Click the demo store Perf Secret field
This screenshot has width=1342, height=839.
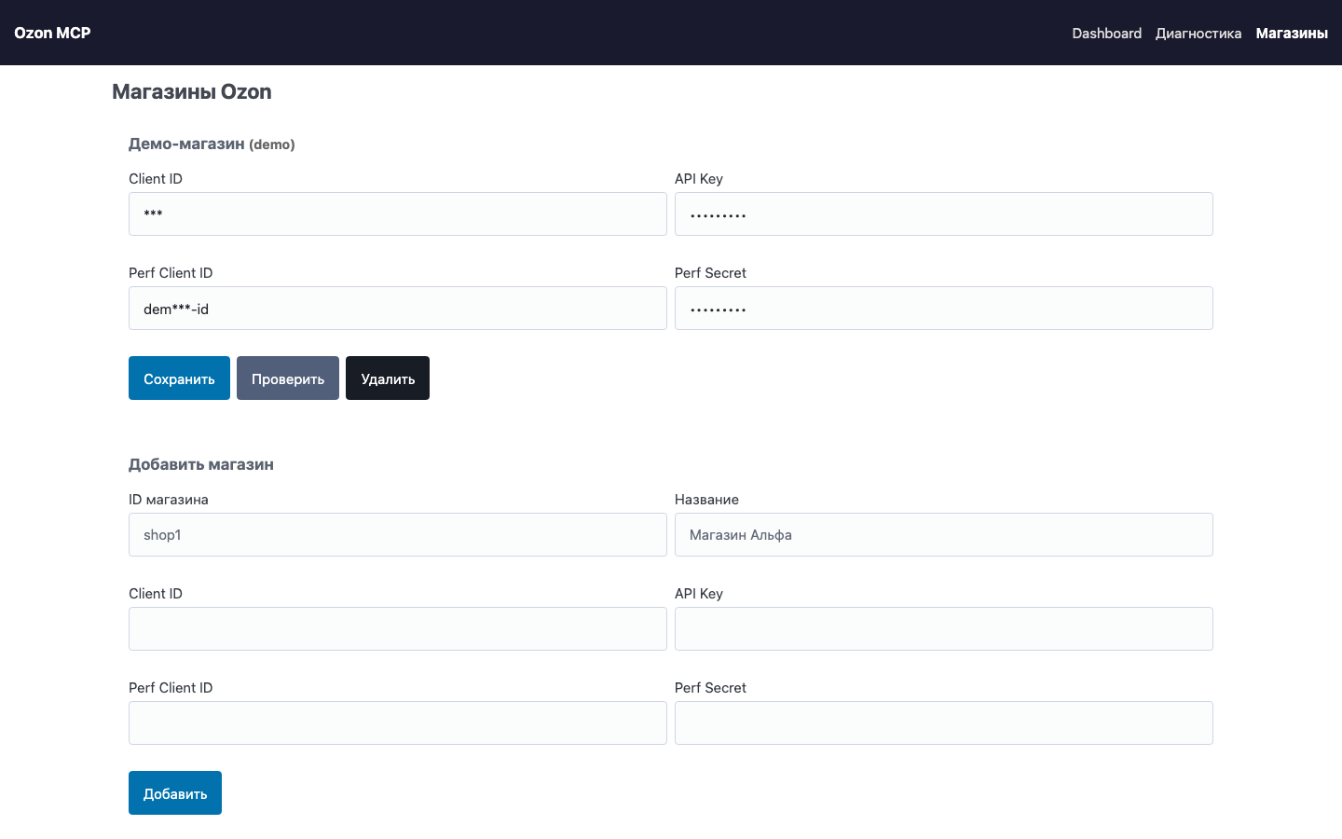coord(944,309)
